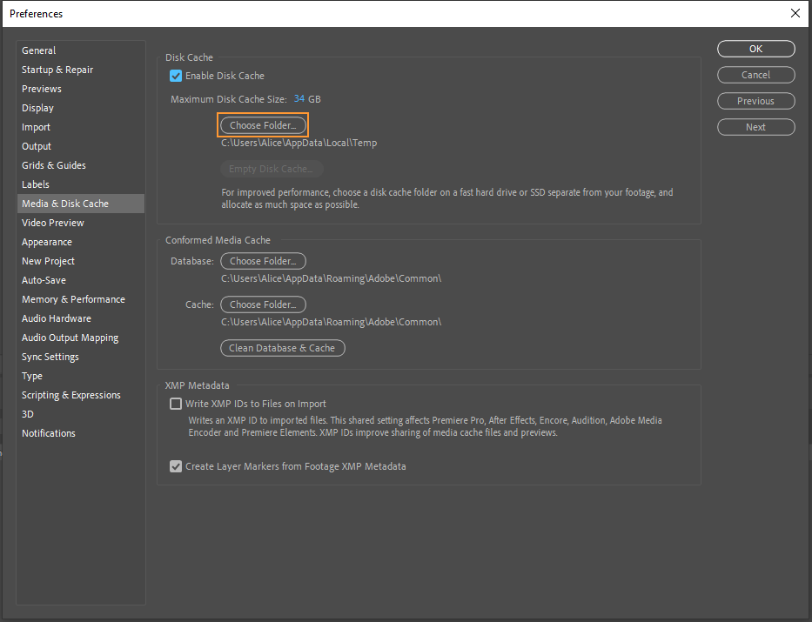Open the Auto-Save preferences

pyautogui.click(x=44, y=280)
